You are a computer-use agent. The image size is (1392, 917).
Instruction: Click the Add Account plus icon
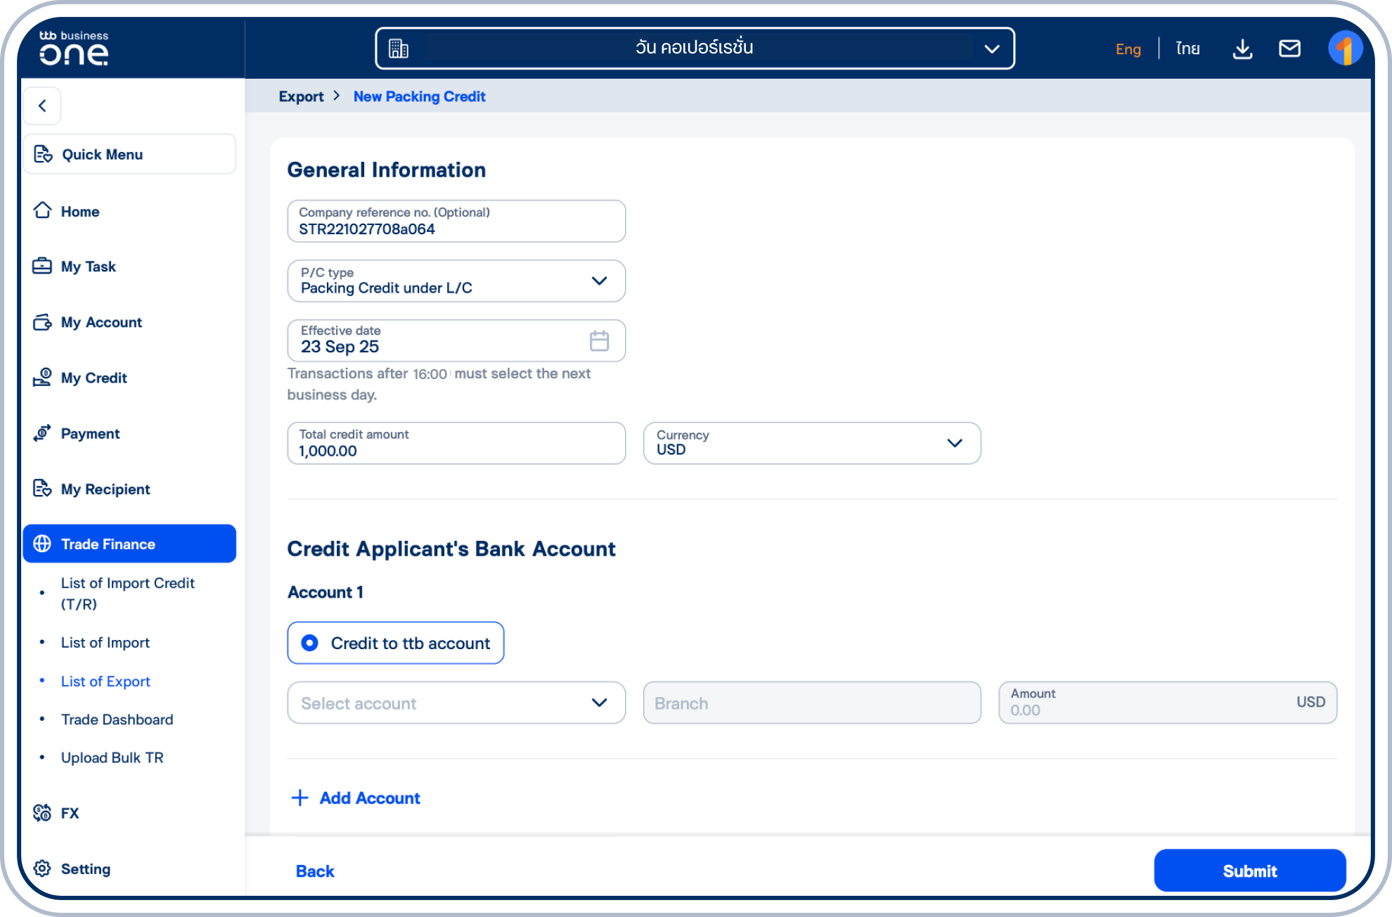coord(299,797)
